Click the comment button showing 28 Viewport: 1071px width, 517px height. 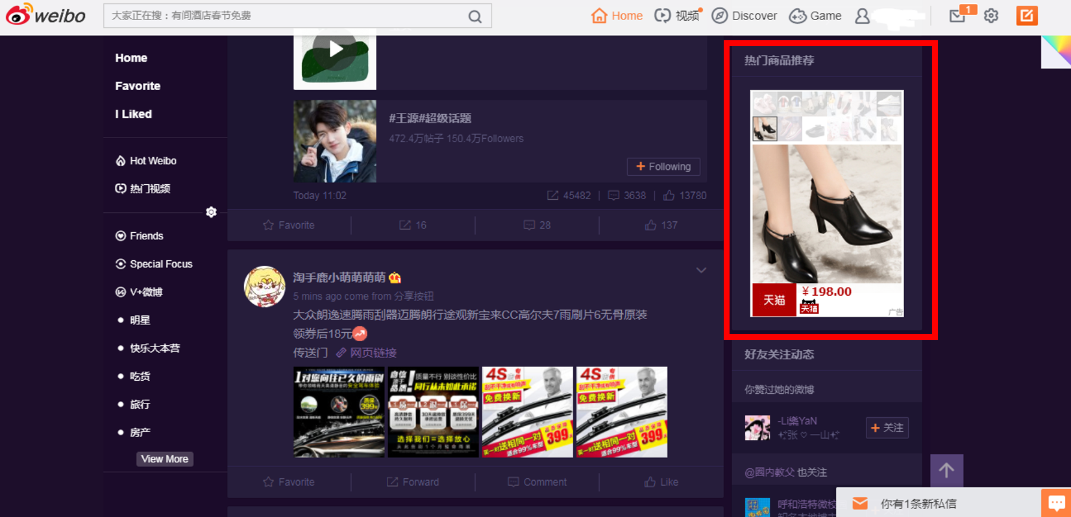(x=537, y=225)
